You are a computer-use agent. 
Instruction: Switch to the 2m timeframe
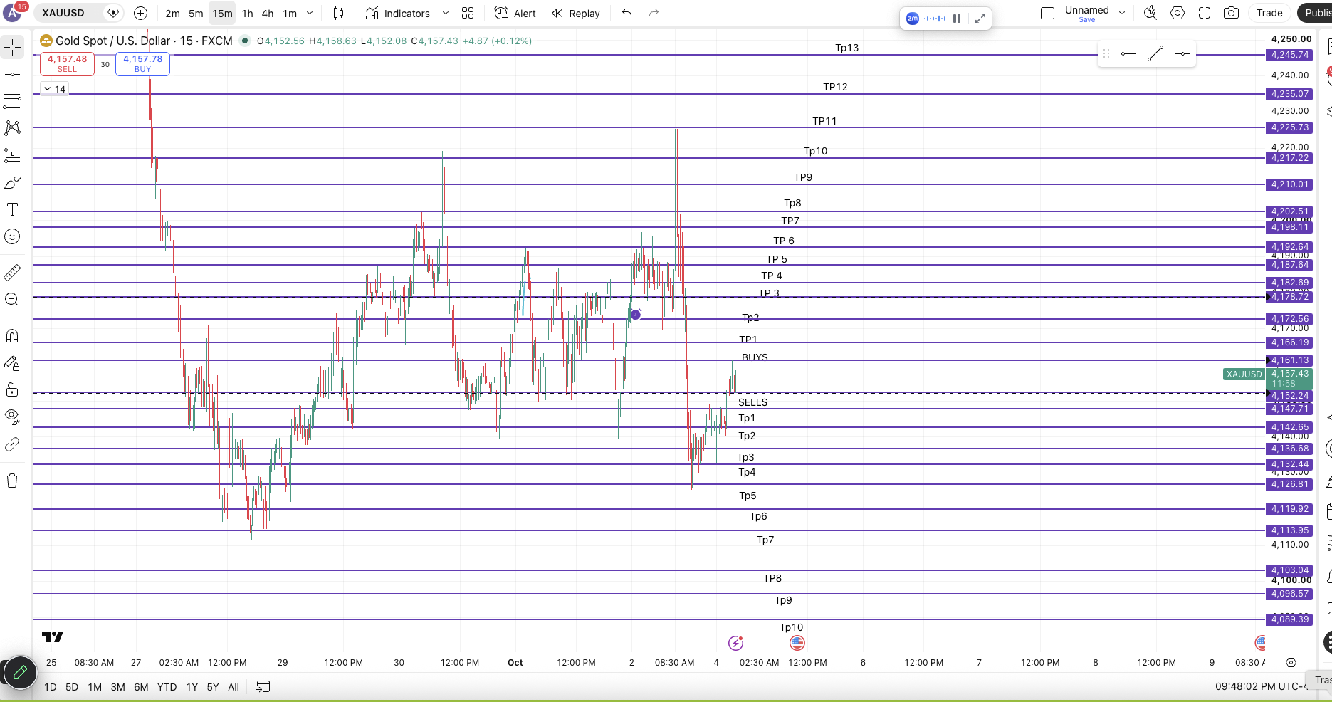click(172, 13)
